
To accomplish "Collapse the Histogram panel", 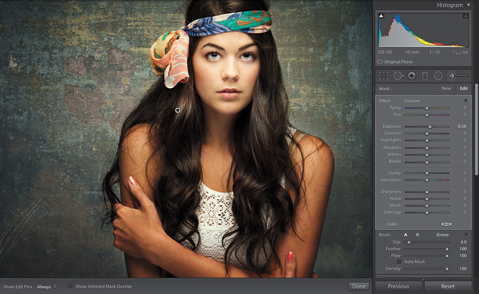I will pos(468,5).
